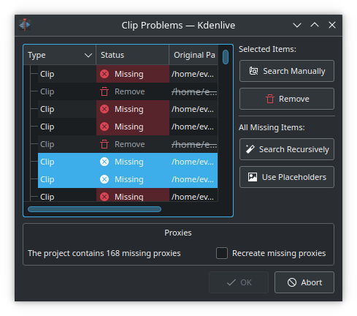Click the missing icon in the fourth row

point(104,127)
